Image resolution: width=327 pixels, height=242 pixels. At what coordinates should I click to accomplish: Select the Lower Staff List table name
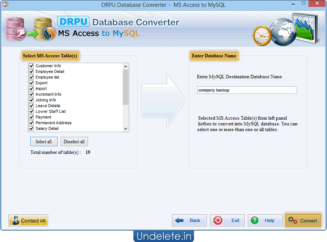50,111
